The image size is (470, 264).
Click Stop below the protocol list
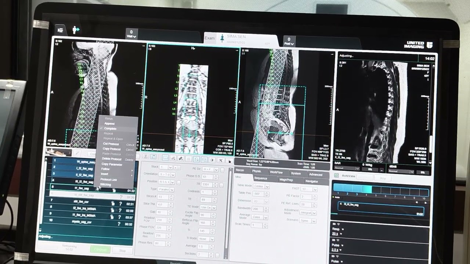tap(122, 251)
